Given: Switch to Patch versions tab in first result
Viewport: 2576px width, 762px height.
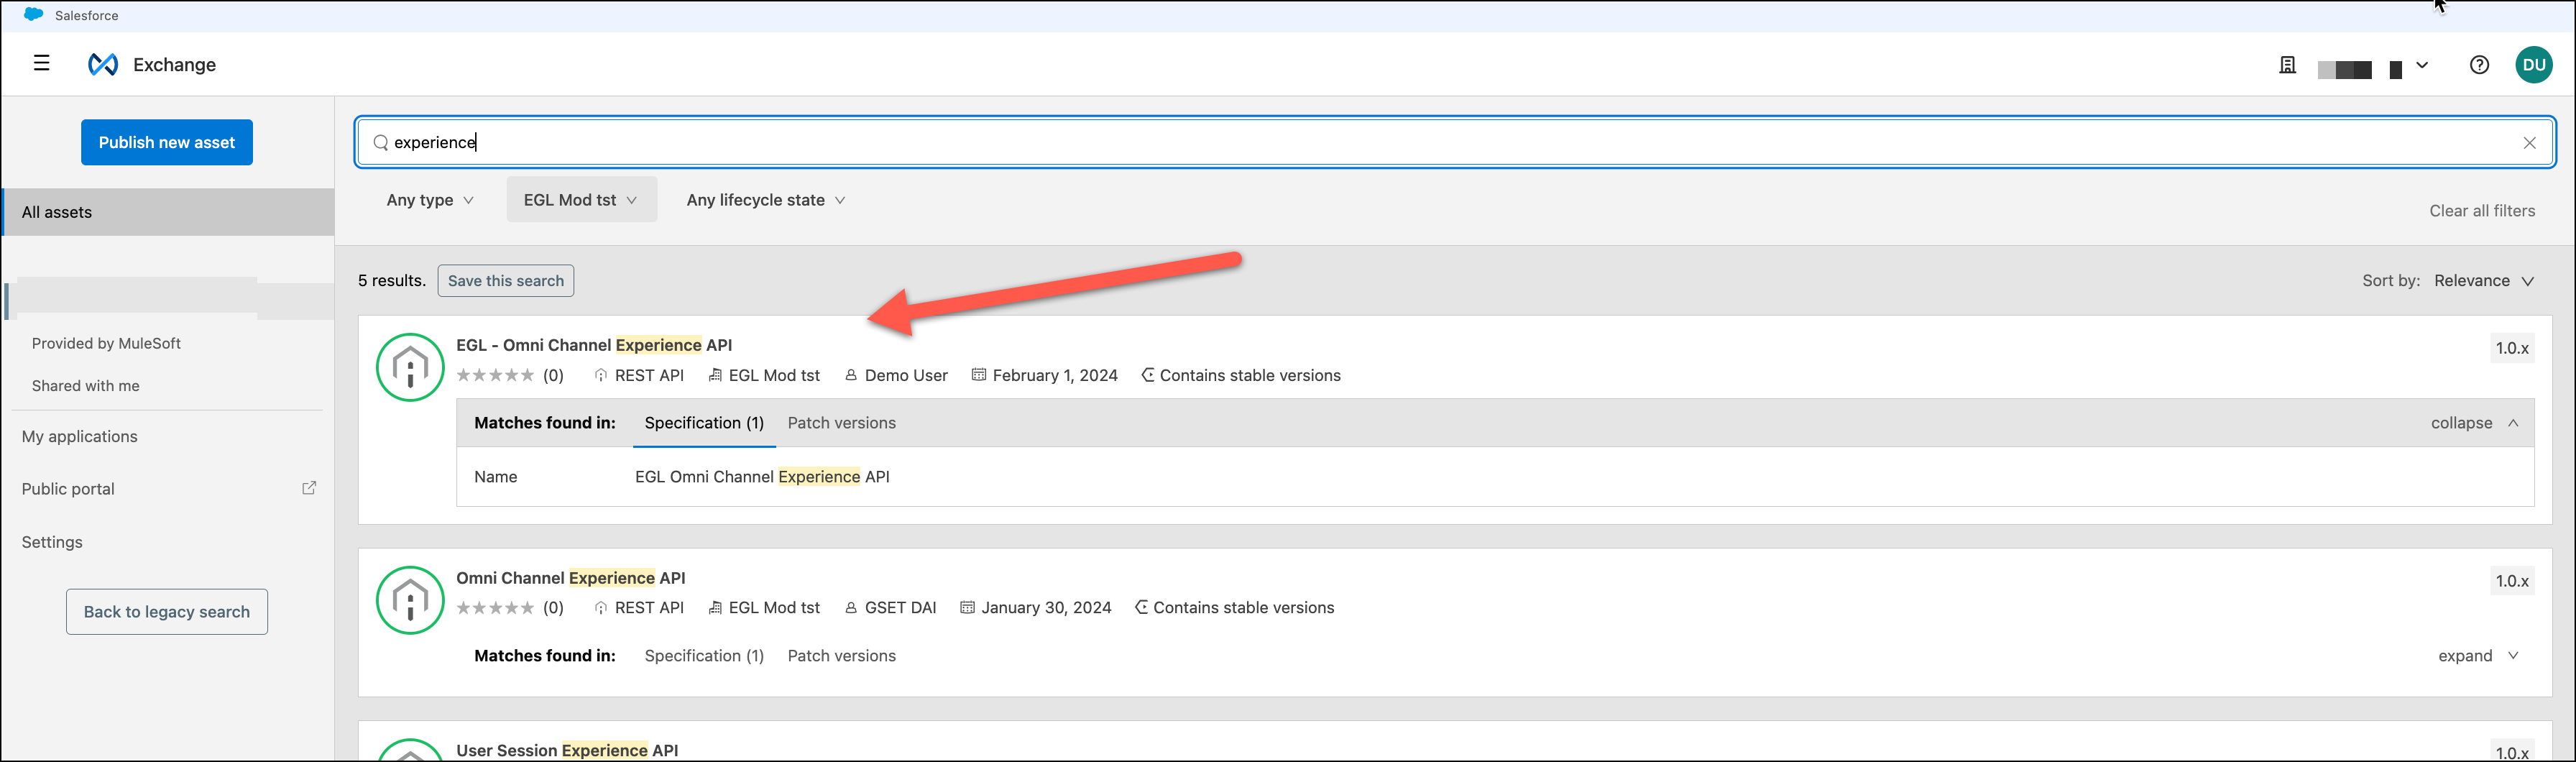Looking at the screenshot, I should [841, 423].
